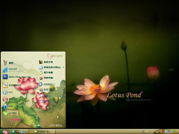Open WPS表格 spreadsheet program
The width and height of the screenshot is (179, 134).
(x=10, y=113)
